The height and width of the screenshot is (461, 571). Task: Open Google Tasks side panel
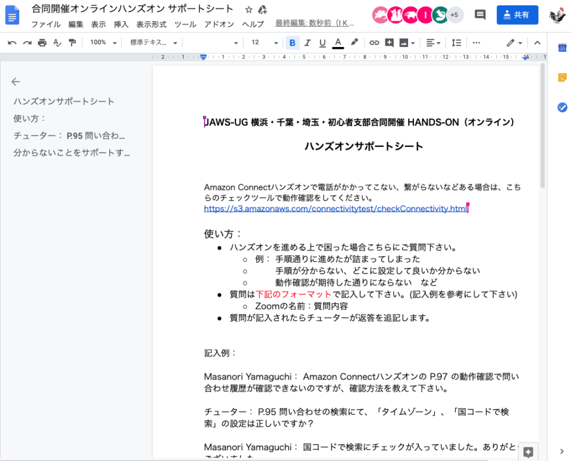[x=562, y=107]
